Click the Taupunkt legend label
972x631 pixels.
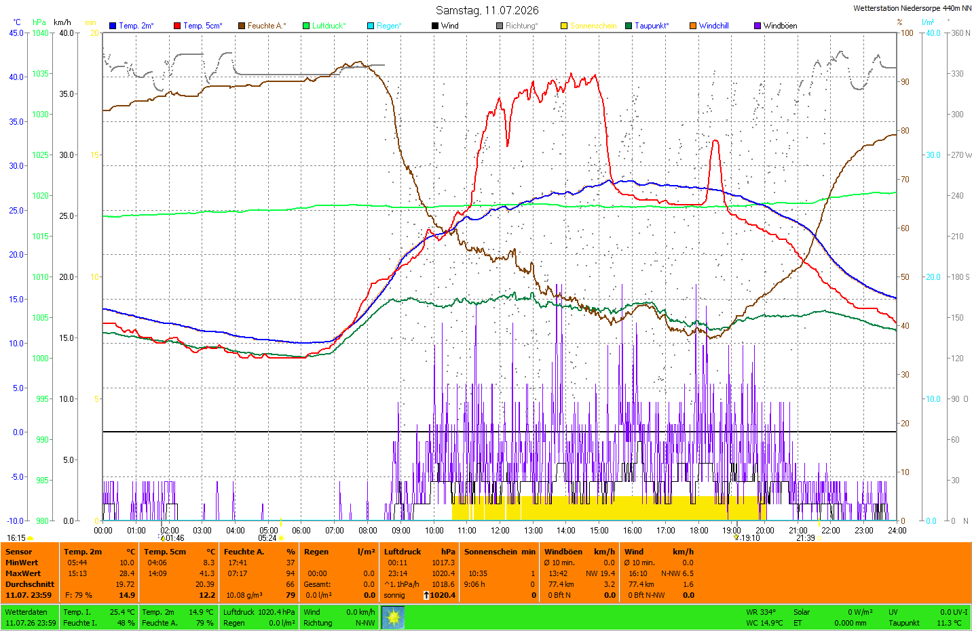click(x=652, y=26)
